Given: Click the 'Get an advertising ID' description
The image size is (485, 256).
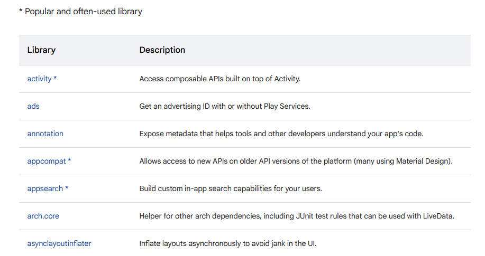Looking at the screenshot, I should pyautogui.click(x=224, y=106).
